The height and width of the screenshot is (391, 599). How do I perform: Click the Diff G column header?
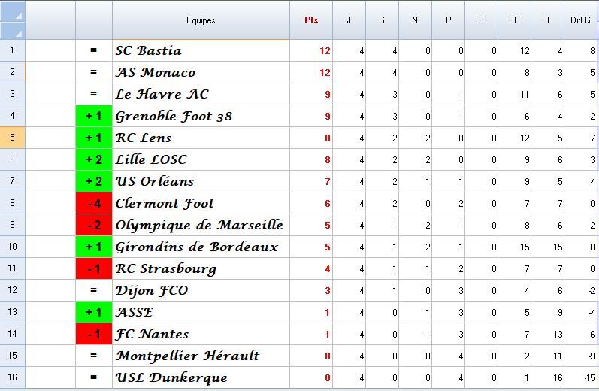[581, 20]
